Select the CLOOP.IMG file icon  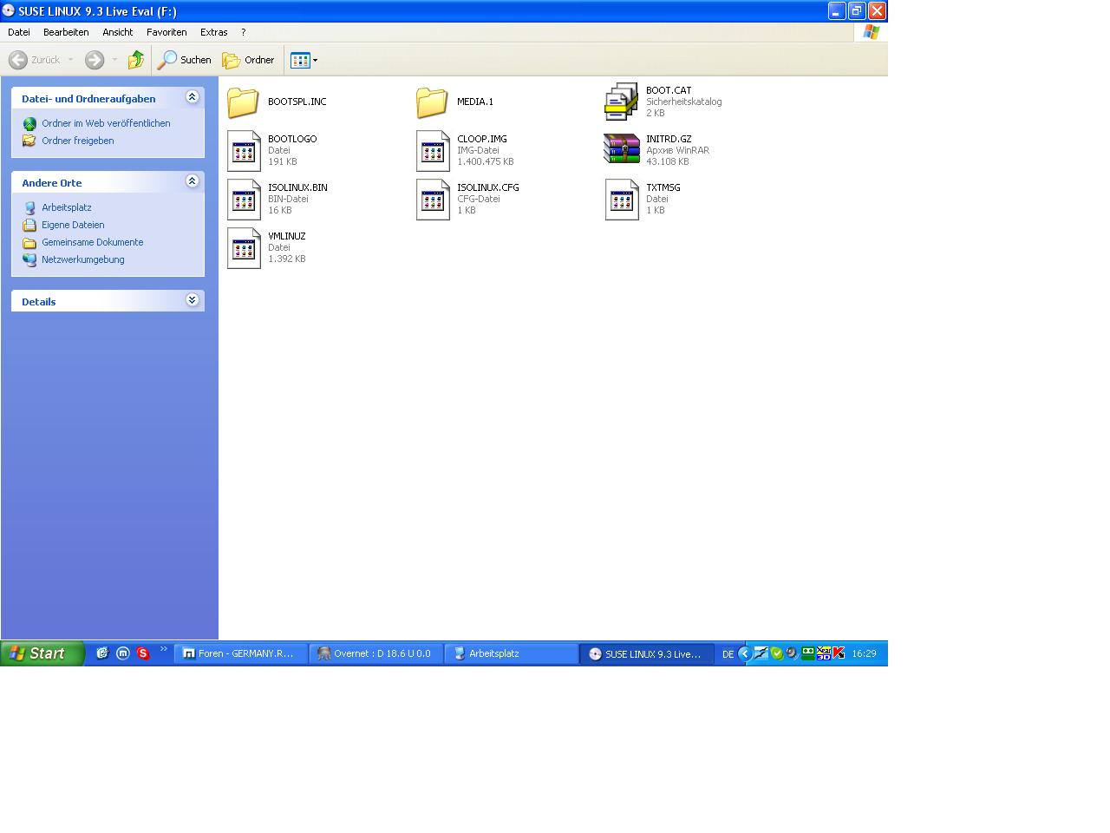tap(433, 151)
